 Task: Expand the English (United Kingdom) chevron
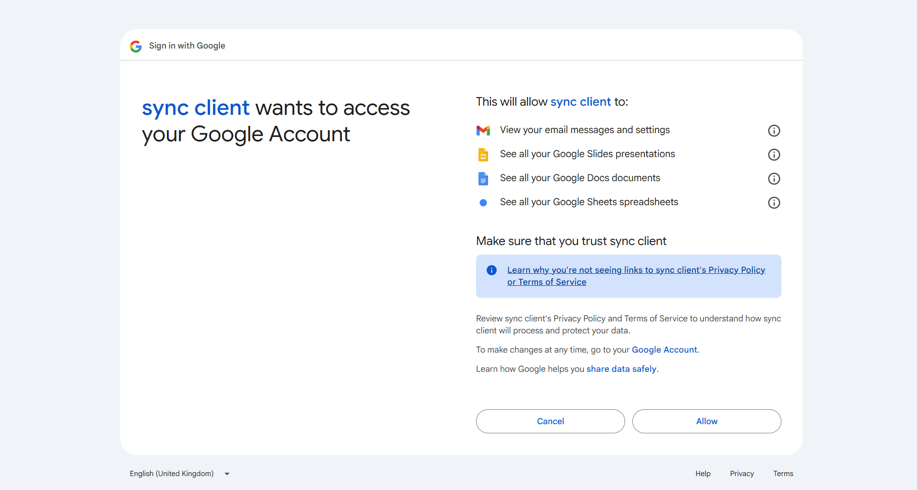226,473
